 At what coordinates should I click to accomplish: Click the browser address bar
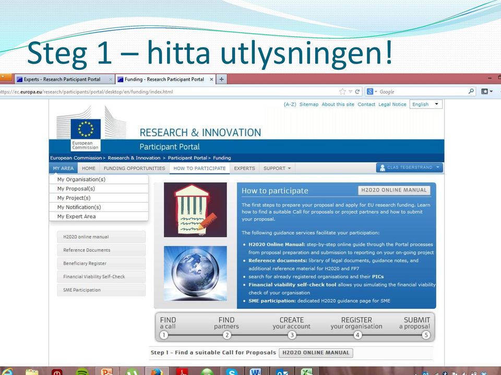(169, 92)
